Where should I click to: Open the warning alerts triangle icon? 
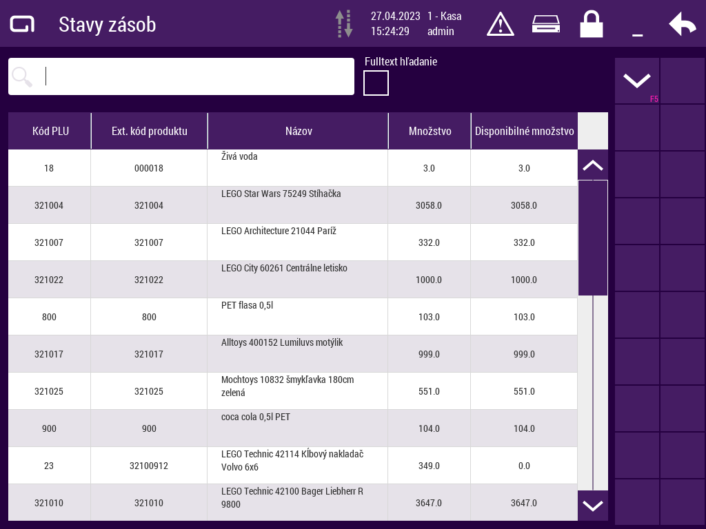[x=500, y=24]
